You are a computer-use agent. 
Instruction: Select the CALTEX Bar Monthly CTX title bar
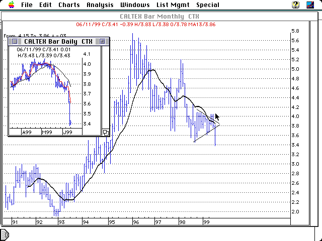(159, 17)
